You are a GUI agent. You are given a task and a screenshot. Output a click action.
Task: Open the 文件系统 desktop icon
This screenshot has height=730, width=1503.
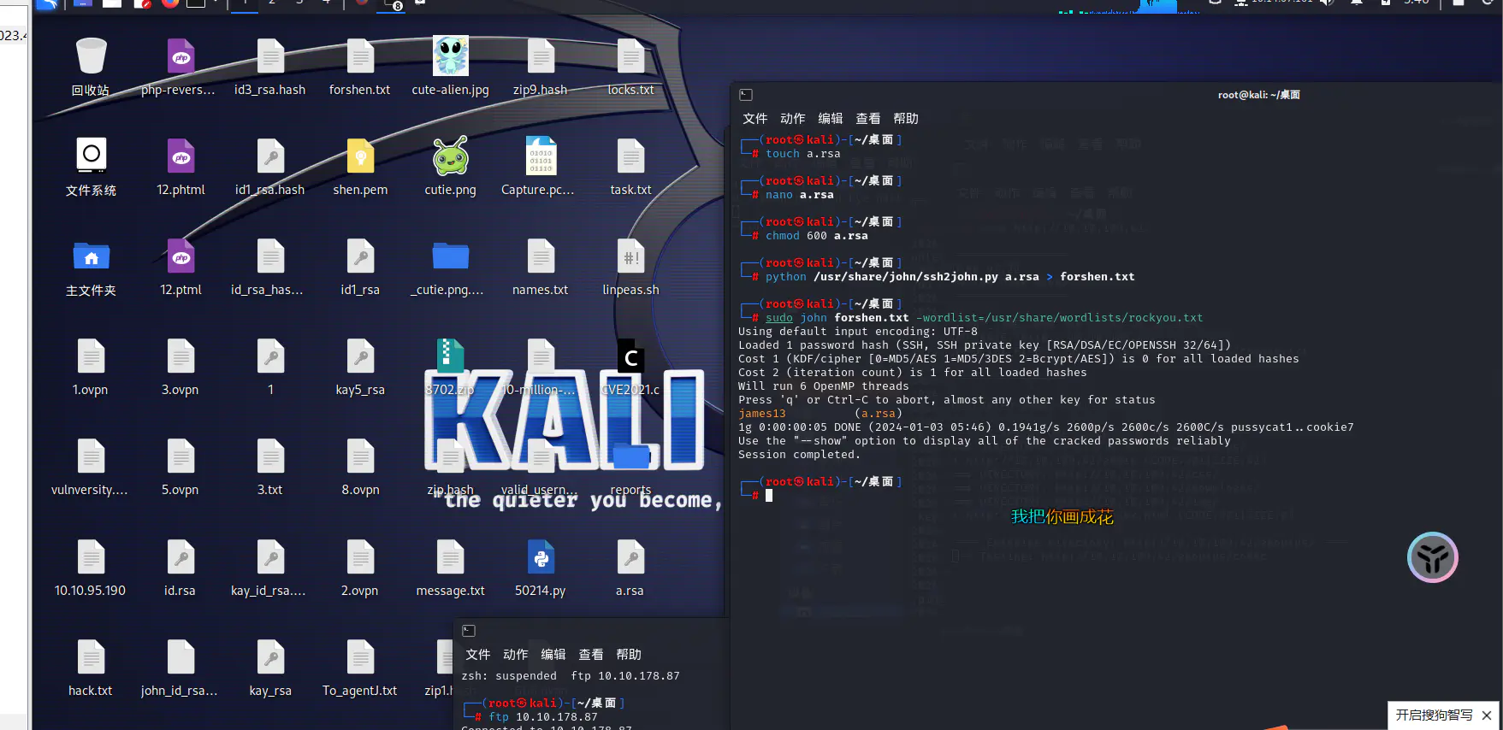[91, 156]
